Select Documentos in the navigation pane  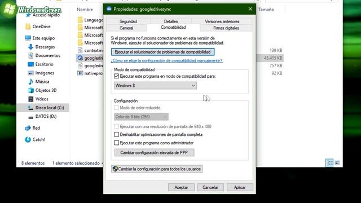[x=47, y=55]
